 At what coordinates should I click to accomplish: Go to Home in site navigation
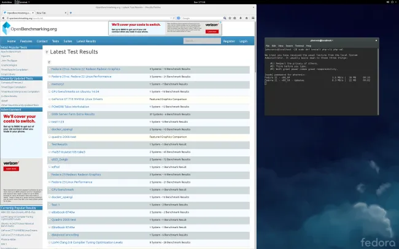click(12, 41)
